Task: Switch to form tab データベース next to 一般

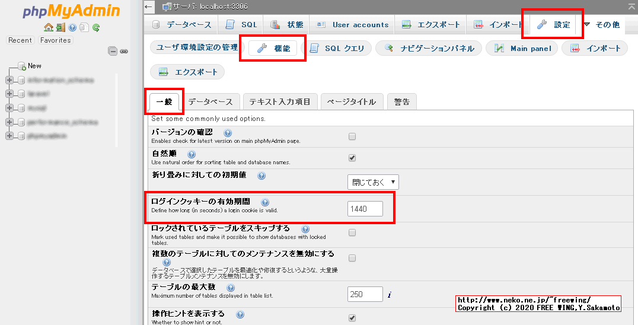Action: coord(210,101)
